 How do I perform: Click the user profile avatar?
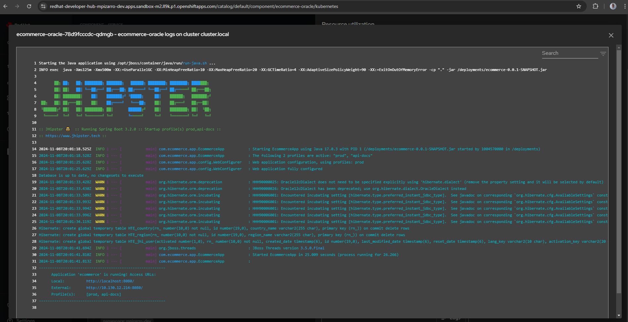[x=613, y=6]
